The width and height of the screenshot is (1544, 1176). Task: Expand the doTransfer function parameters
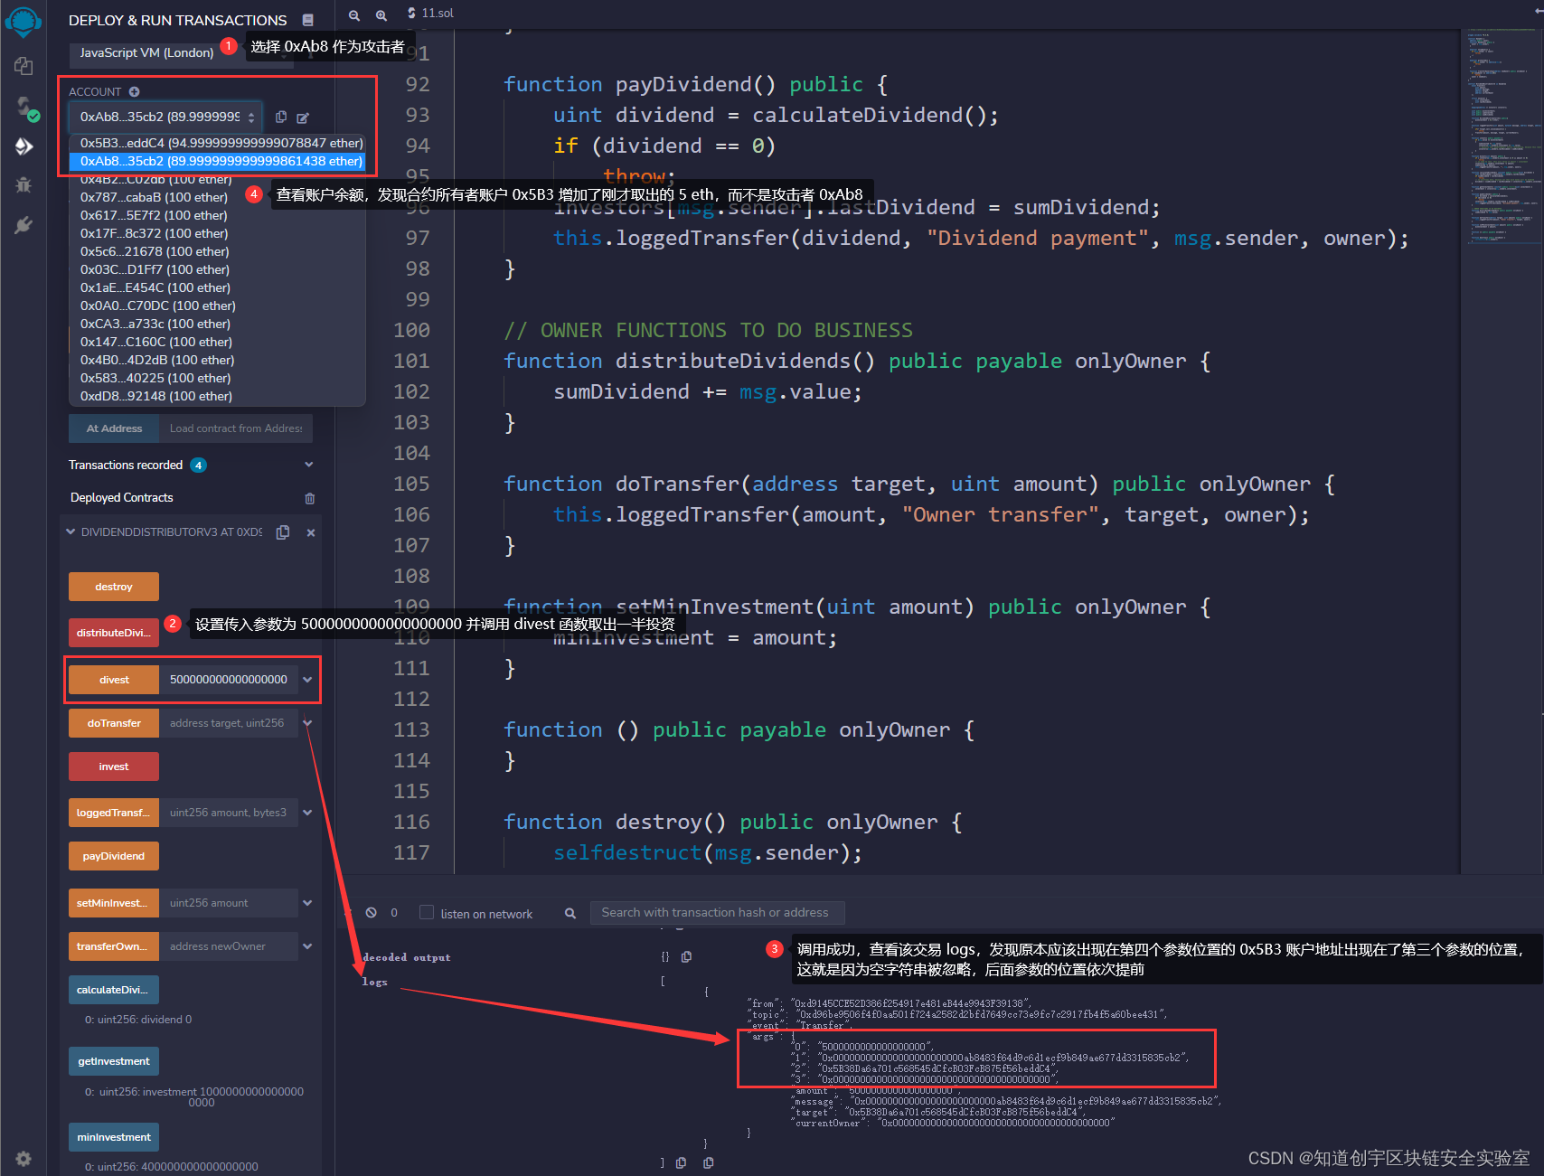(x=307, y=723)
